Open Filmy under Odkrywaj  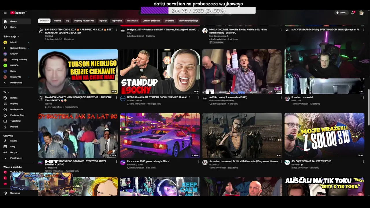coord(16,146)
